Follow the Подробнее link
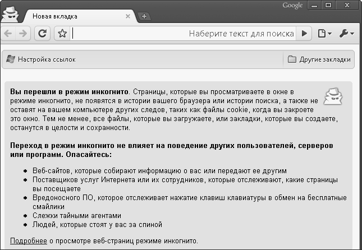Viewport: 362px width, 250px height. tap(28, 240)
